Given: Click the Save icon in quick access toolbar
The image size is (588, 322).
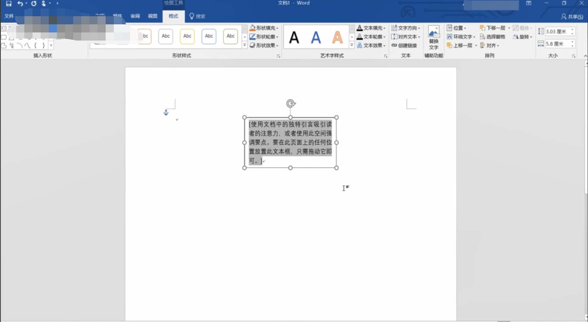Looking at the screenshot, I should point(9,4).
